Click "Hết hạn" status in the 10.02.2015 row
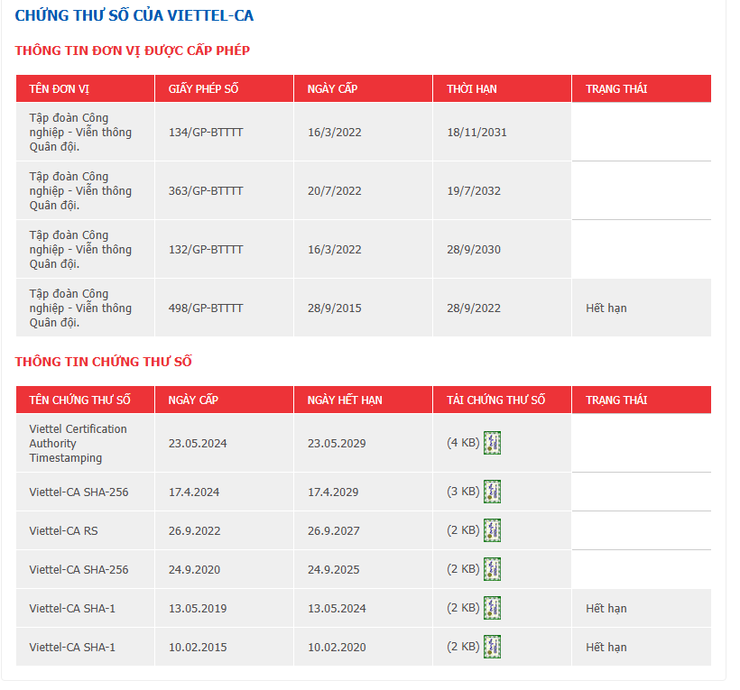This screenshot has width=740, height=690. (606, 647)
